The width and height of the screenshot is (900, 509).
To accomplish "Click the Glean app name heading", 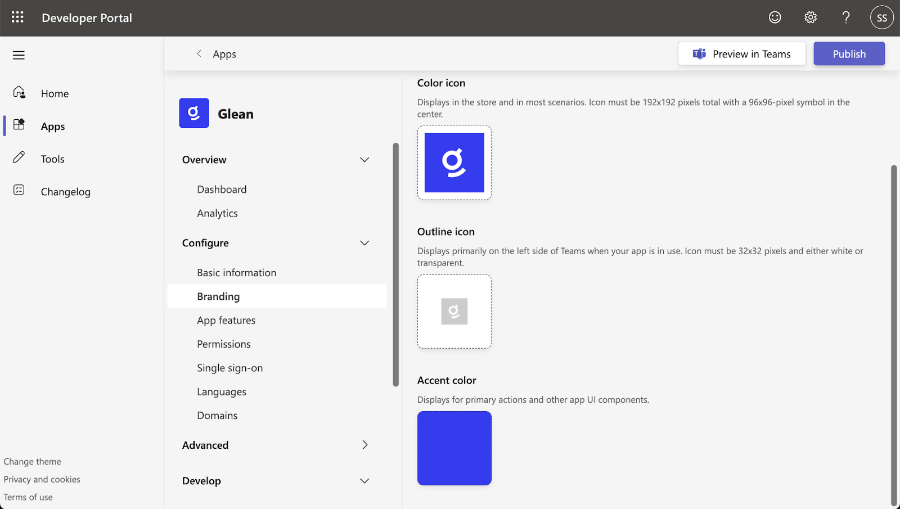I will pos(236,114).
